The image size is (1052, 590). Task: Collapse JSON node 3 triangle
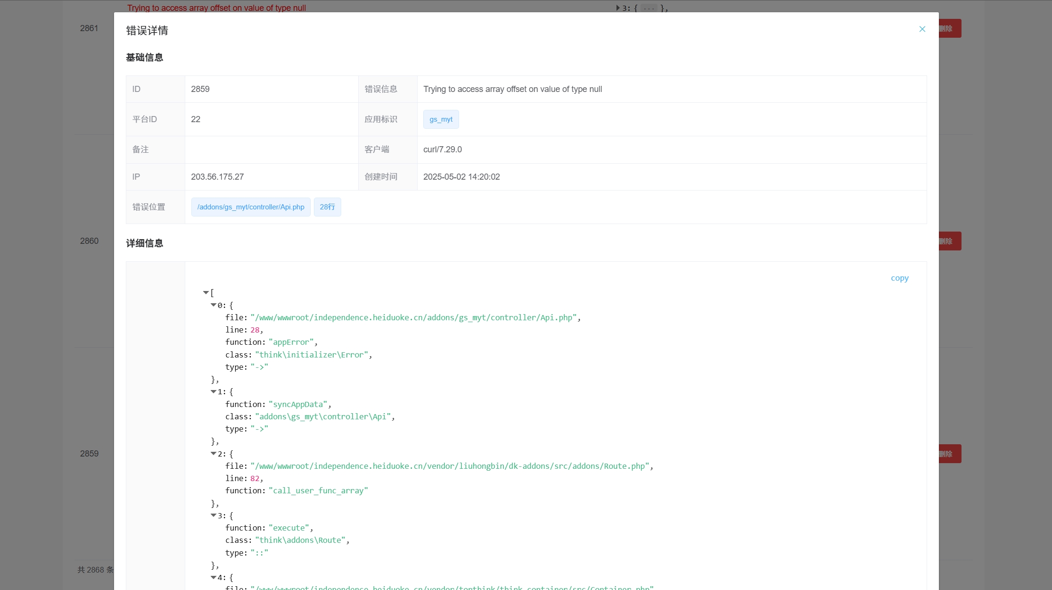pyautogui.click(x=214, y=515)
